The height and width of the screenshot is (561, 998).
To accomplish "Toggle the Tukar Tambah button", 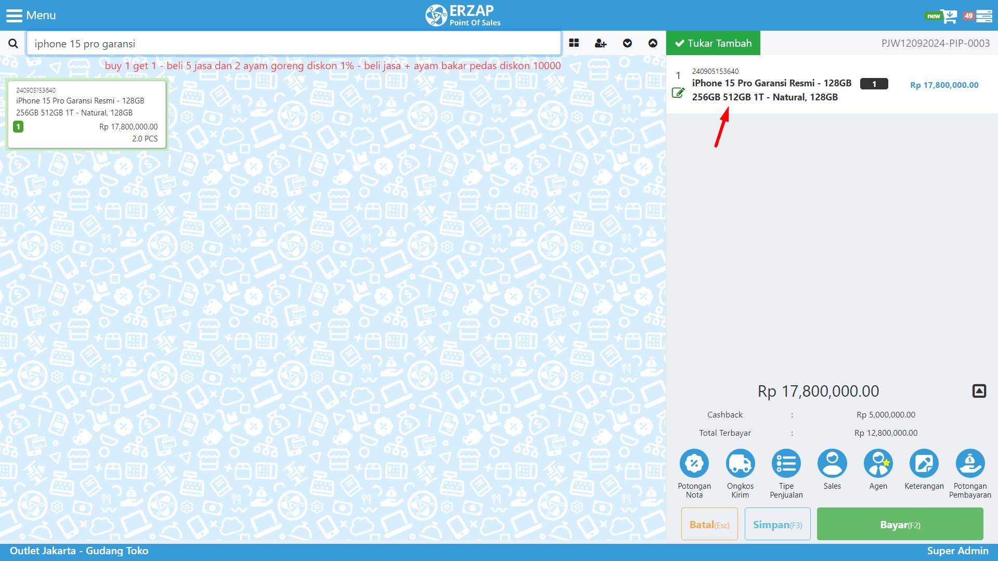I will click(x=713, y=43).
